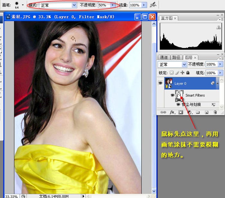This screenshot has height=198, width=225.
Task: Click the 流量 field showing 100%
Action: [x=135, y=5]
